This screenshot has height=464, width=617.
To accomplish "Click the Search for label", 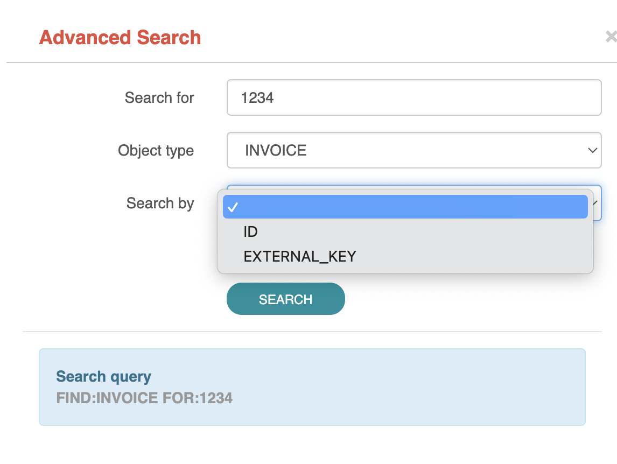I will [x=159, y=97].
